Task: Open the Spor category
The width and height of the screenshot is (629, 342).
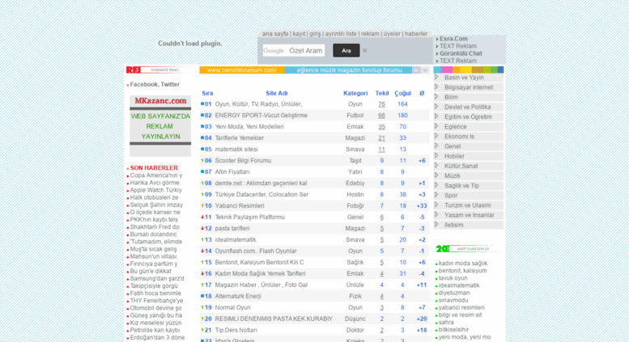Action: pos(451,196)
